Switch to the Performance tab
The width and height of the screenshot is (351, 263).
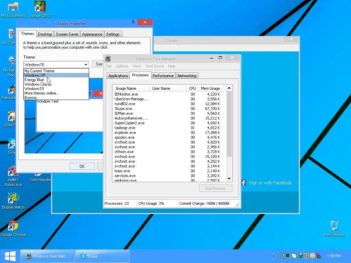[x=163, y=76]
